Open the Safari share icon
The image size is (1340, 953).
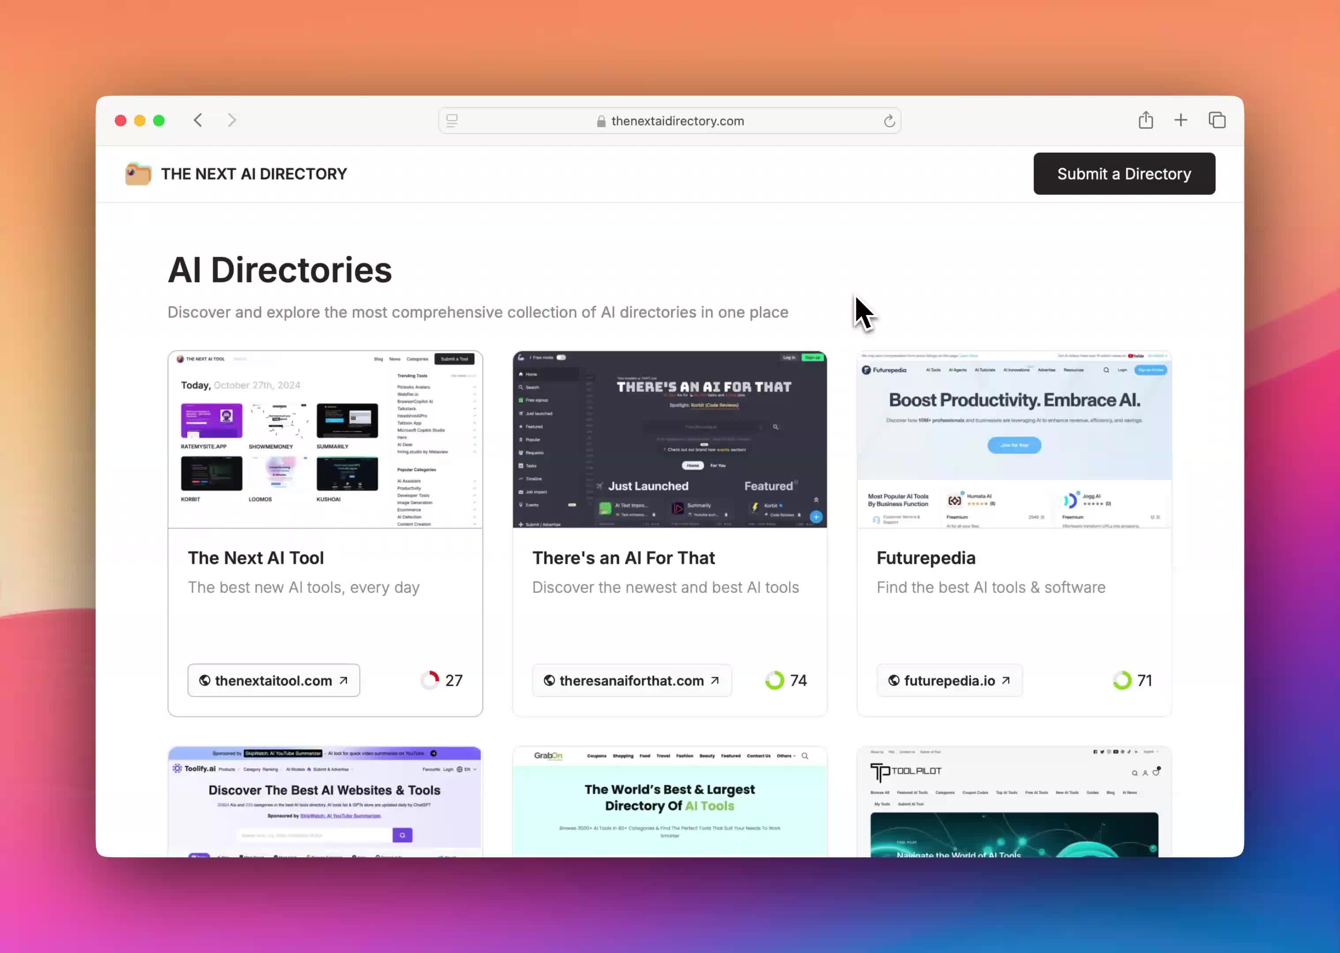1146,120
